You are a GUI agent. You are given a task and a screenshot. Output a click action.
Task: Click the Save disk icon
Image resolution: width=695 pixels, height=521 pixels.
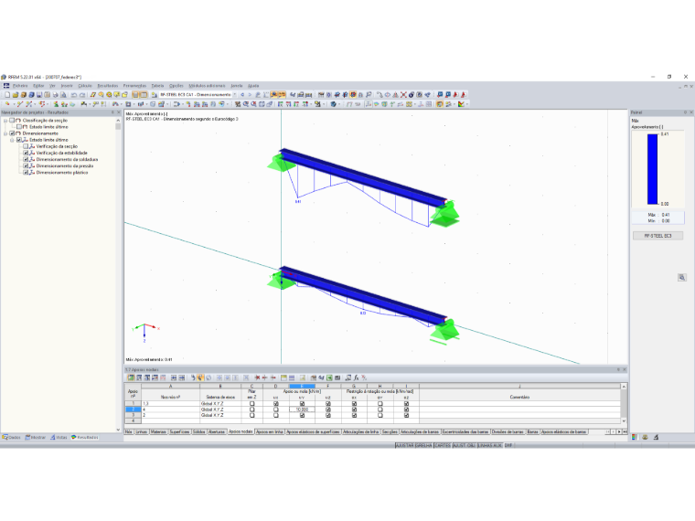[39, 95]
